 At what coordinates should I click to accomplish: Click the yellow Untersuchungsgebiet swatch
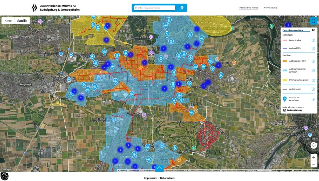click(x=285, y=80)
